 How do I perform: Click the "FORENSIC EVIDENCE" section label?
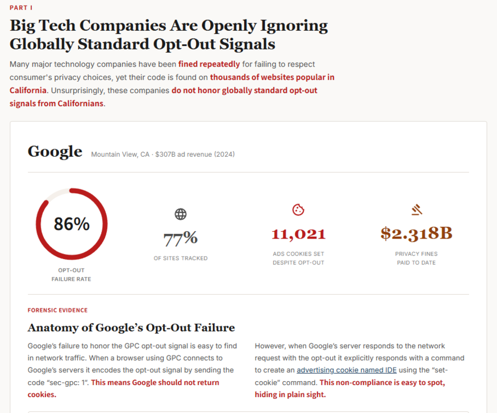[x=57, y=310]
